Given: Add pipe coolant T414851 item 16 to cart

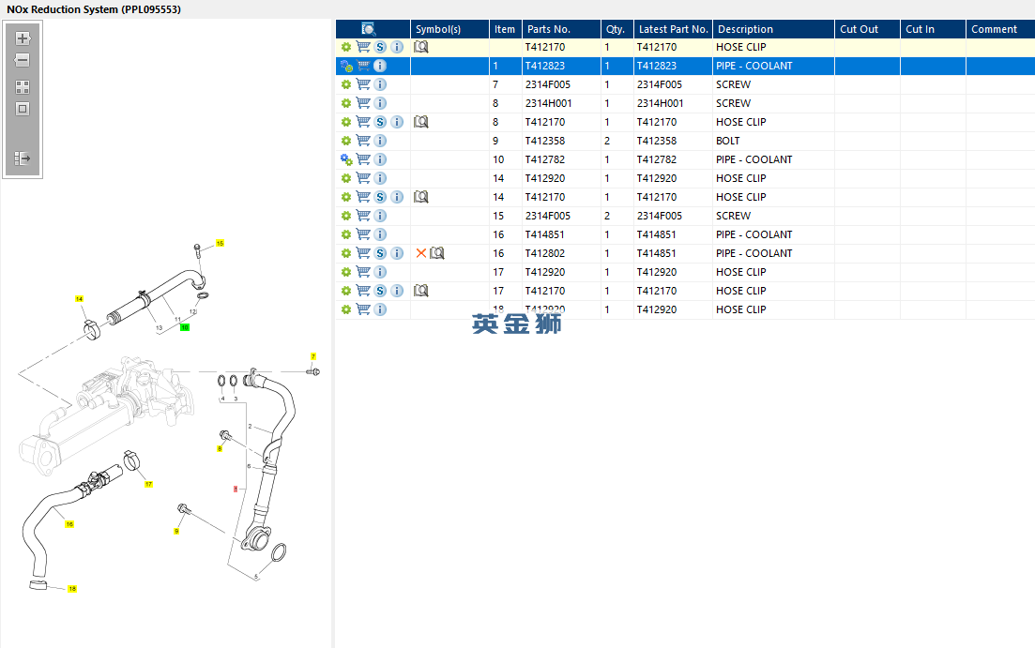Looking at the screenshot, I should (363, 234).
